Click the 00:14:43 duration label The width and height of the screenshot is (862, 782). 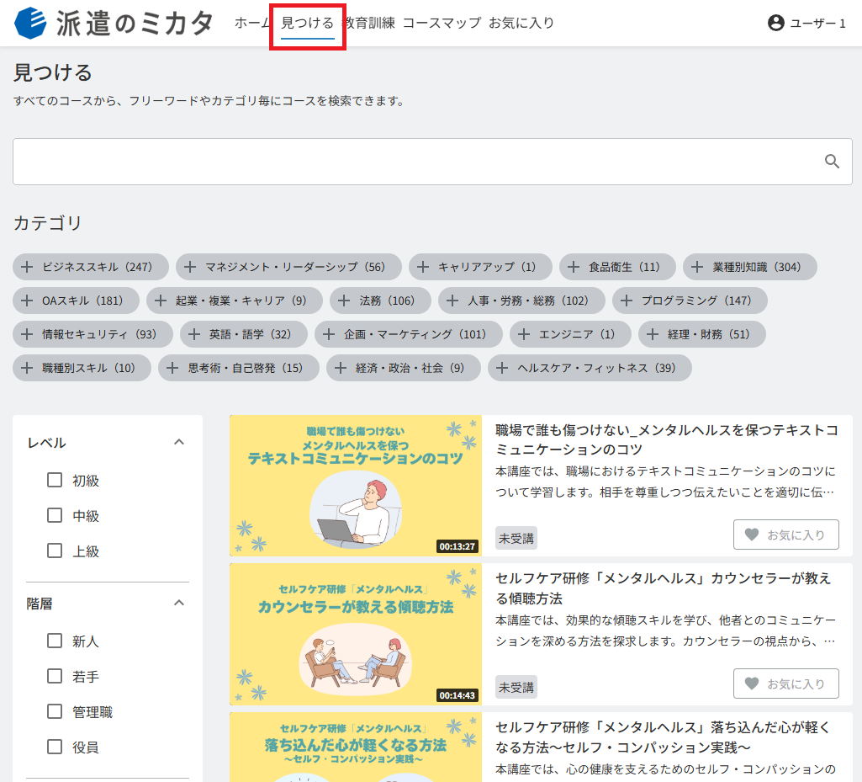coord(457,695)
